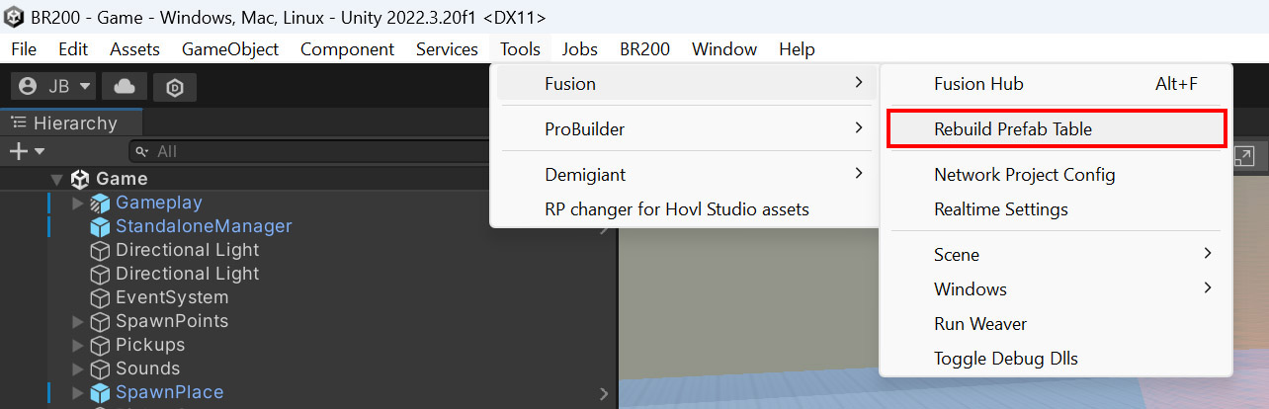
Task: Click the EventSystem object cube icon
Action: click(100, 297)
